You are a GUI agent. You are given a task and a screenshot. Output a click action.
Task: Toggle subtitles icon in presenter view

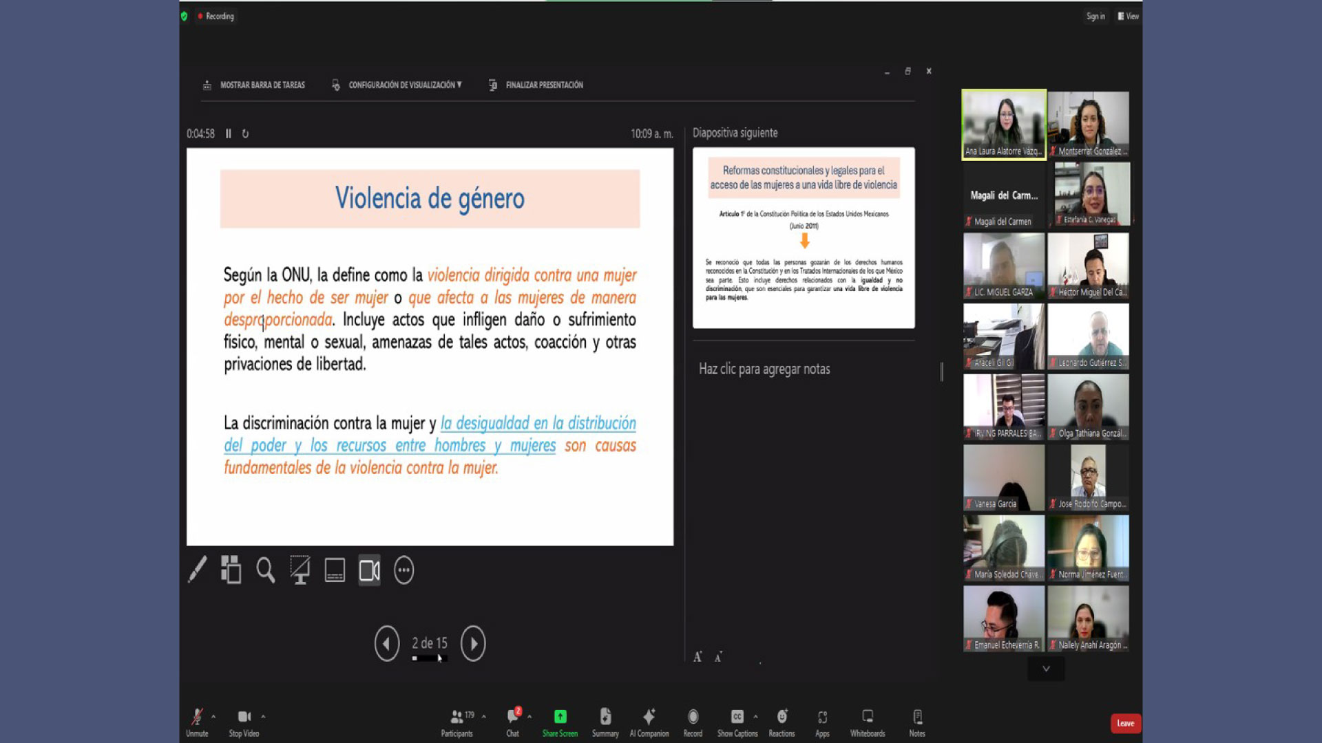pos(335,570)
